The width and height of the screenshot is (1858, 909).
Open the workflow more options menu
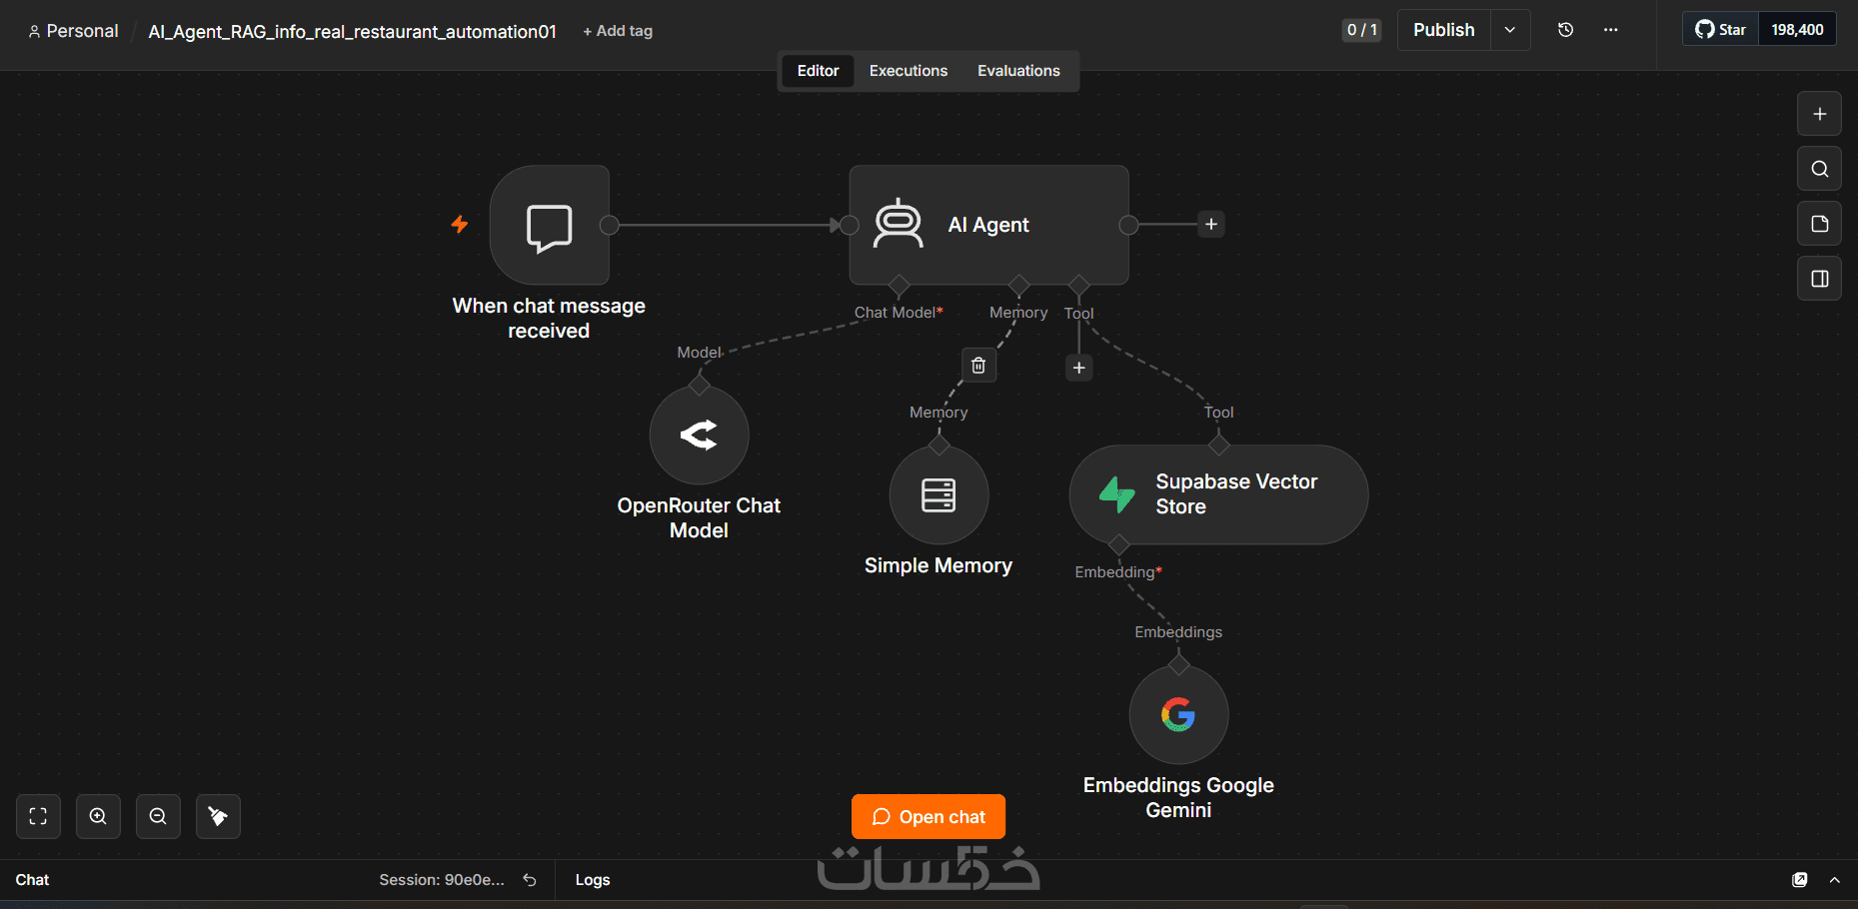click(1610, 30)
